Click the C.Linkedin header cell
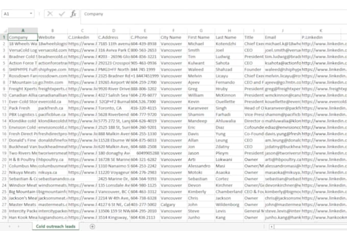The image size is (347, 231). [x=82, y=37]
